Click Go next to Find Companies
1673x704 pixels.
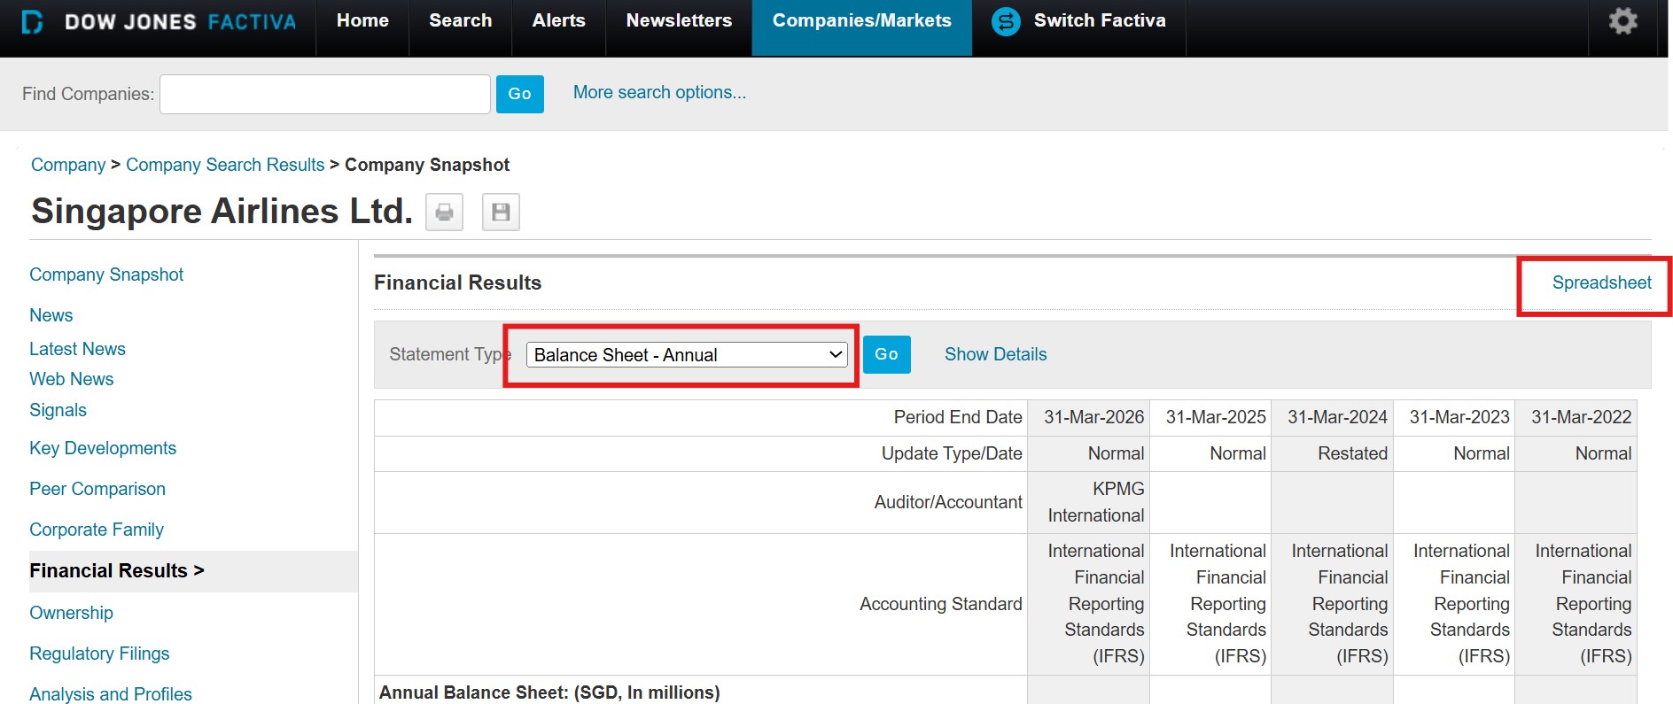[x=520, y=94]
